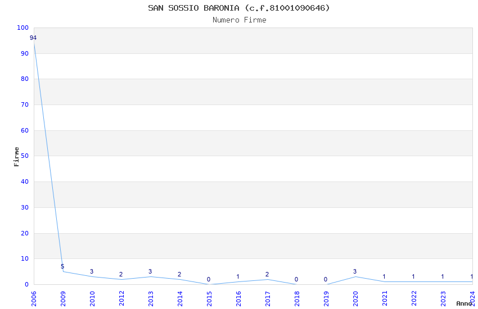Image resolution: width=478 pixels, height=309 pixels.
Task: Click the data label 2 above 2014
Action: pos(179,274)
